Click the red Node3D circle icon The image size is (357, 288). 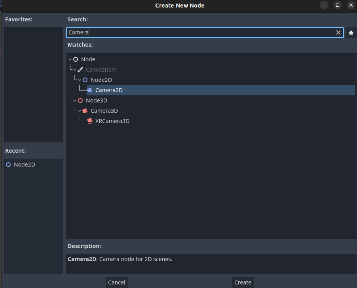(80, 100)
